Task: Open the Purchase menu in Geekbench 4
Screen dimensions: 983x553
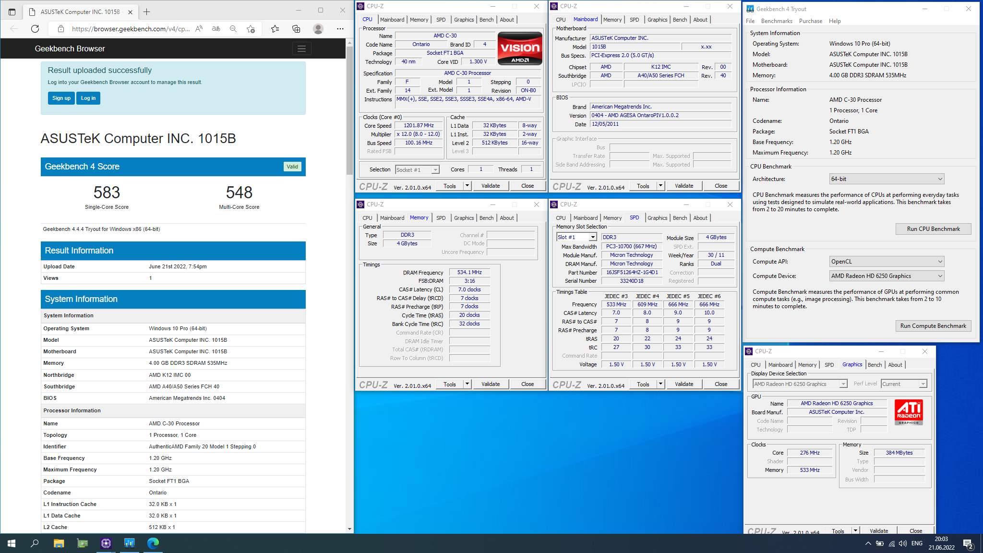Action: [x=810, y=21]
